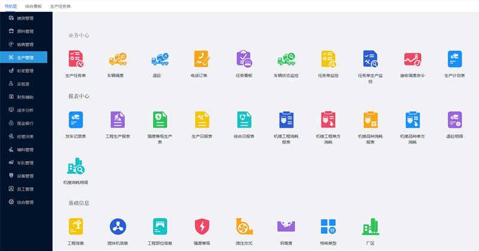Expand 磅房管理 in the sidebar
The height and width of the screenshot is (251, 479).
[x=25, y=19]
